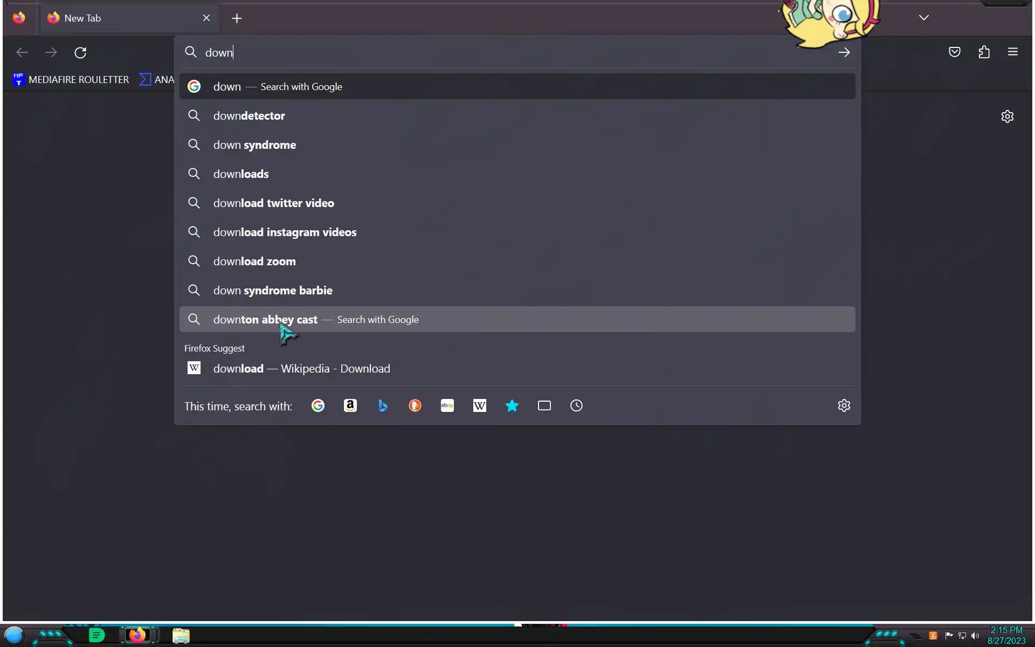
Task: Open Extensions puzzle icon
Action: (984, 52)
